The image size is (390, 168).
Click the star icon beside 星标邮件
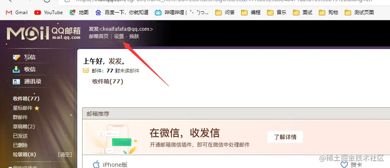(37, 108)
